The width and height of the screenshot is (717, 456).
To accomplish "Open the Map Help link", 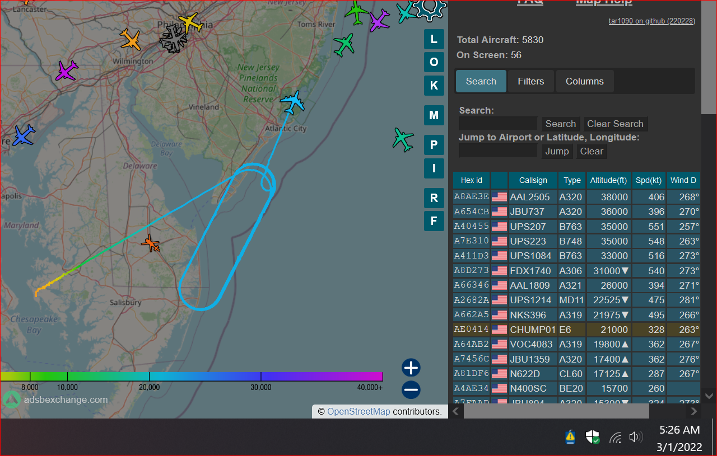I will click(604, 2).
